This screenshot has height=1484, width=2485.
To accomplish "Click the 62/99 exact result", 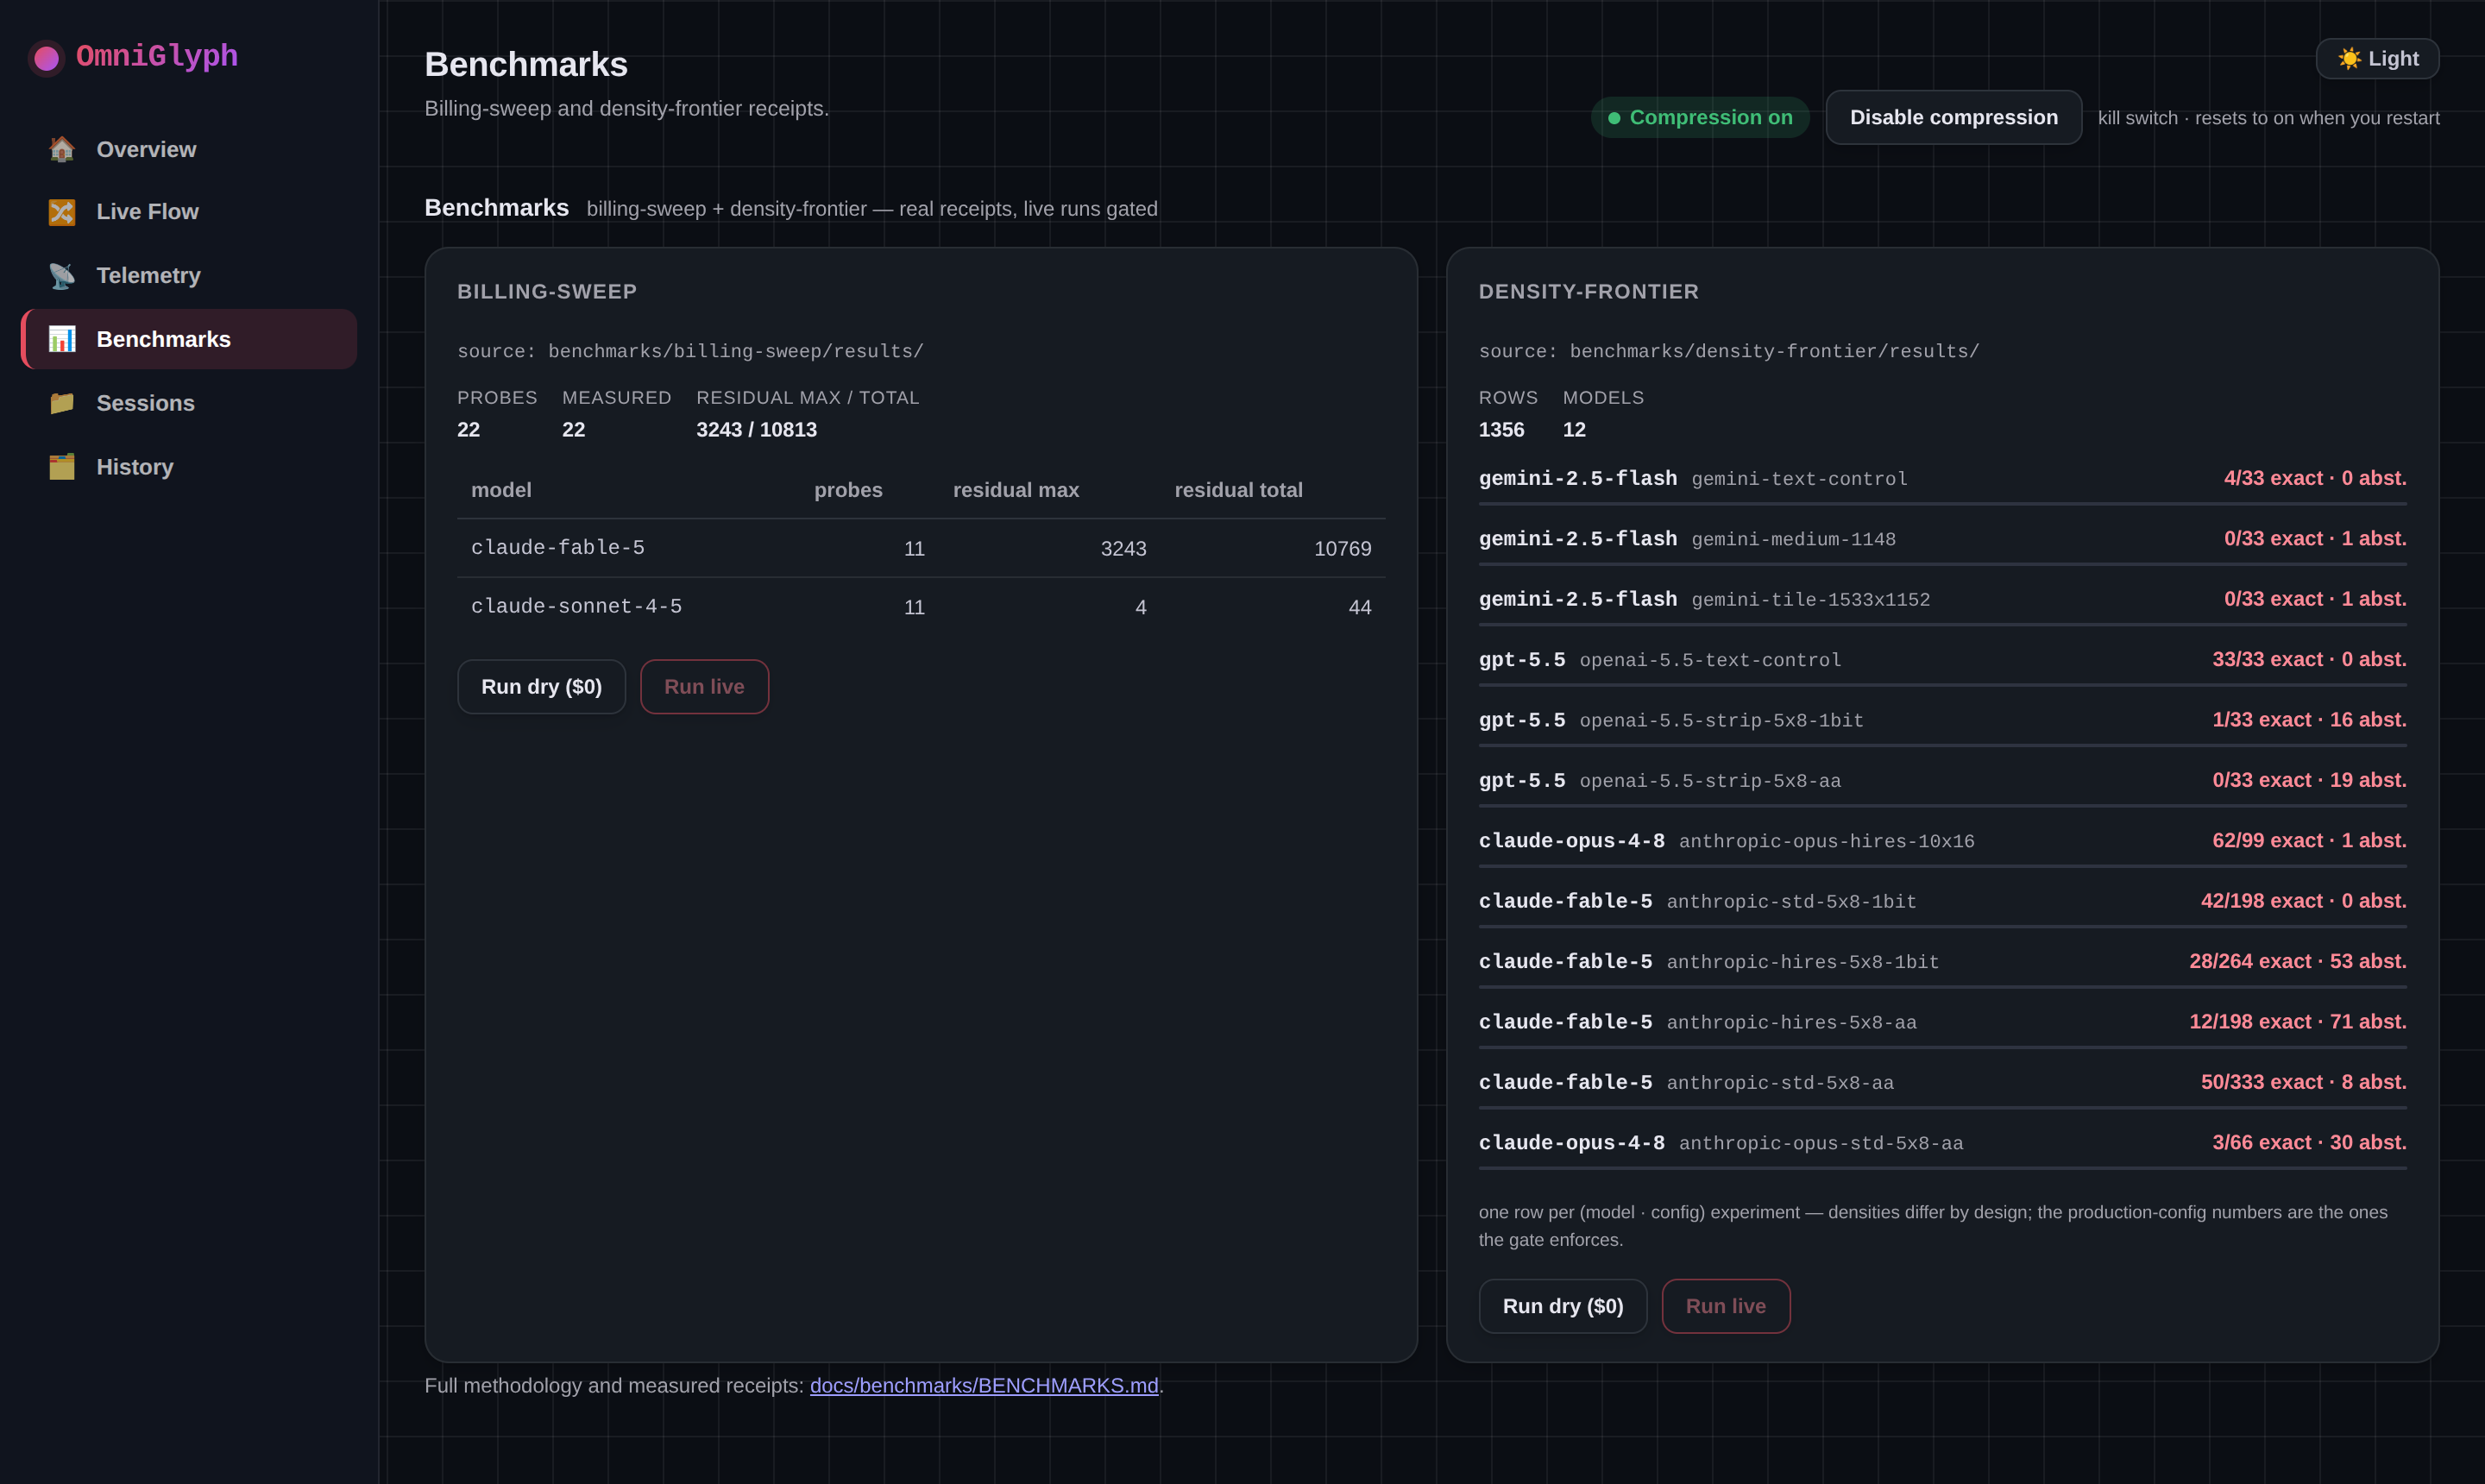I will [x=2309, y=840].
